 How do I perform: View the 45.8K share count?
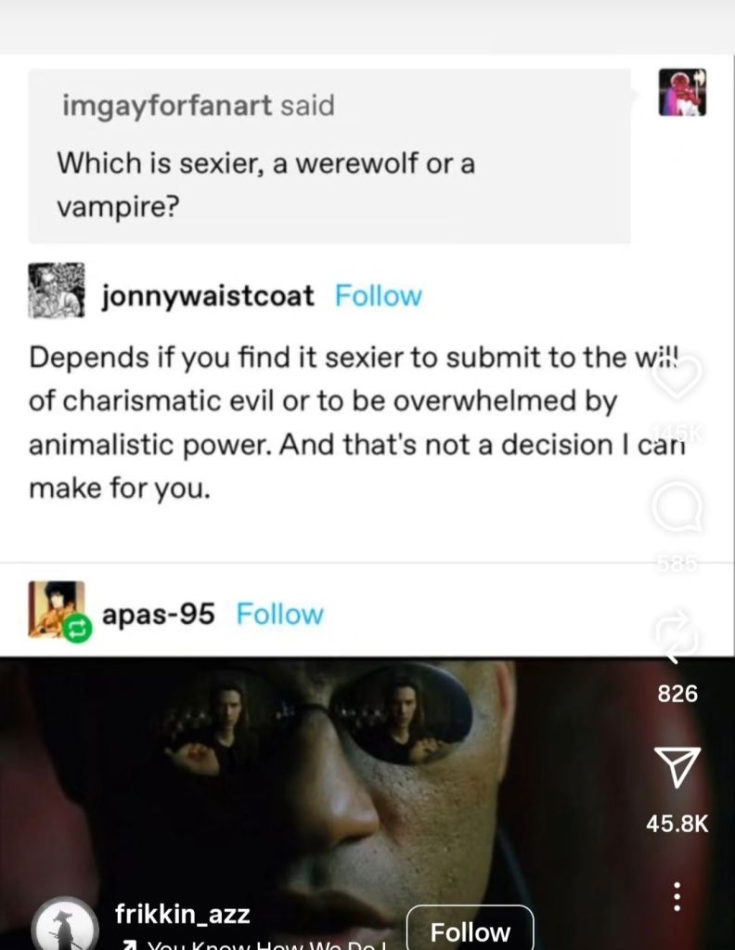(x=677, y=824)
